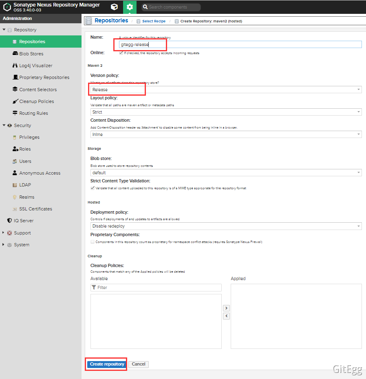
Task: Click the System gear icon
Action: 9,245
